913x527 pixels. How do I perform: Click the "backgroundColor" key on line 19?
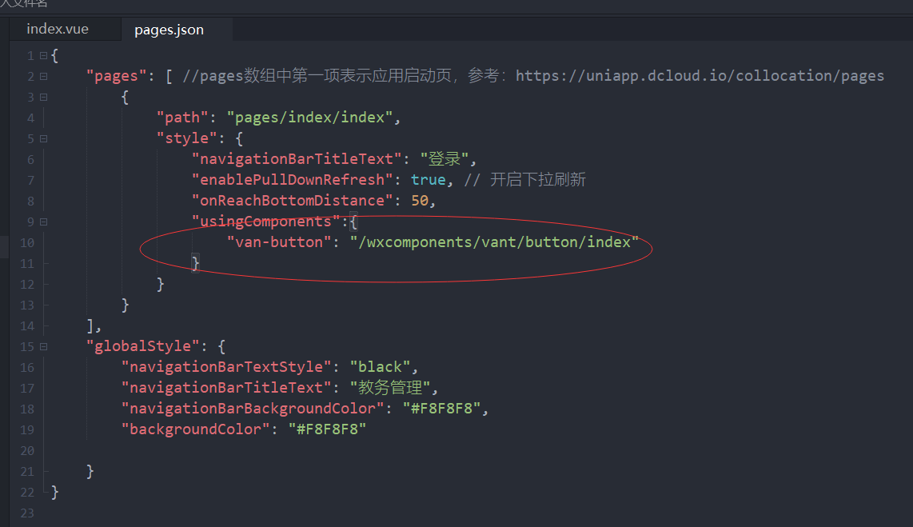click(196, 429)
